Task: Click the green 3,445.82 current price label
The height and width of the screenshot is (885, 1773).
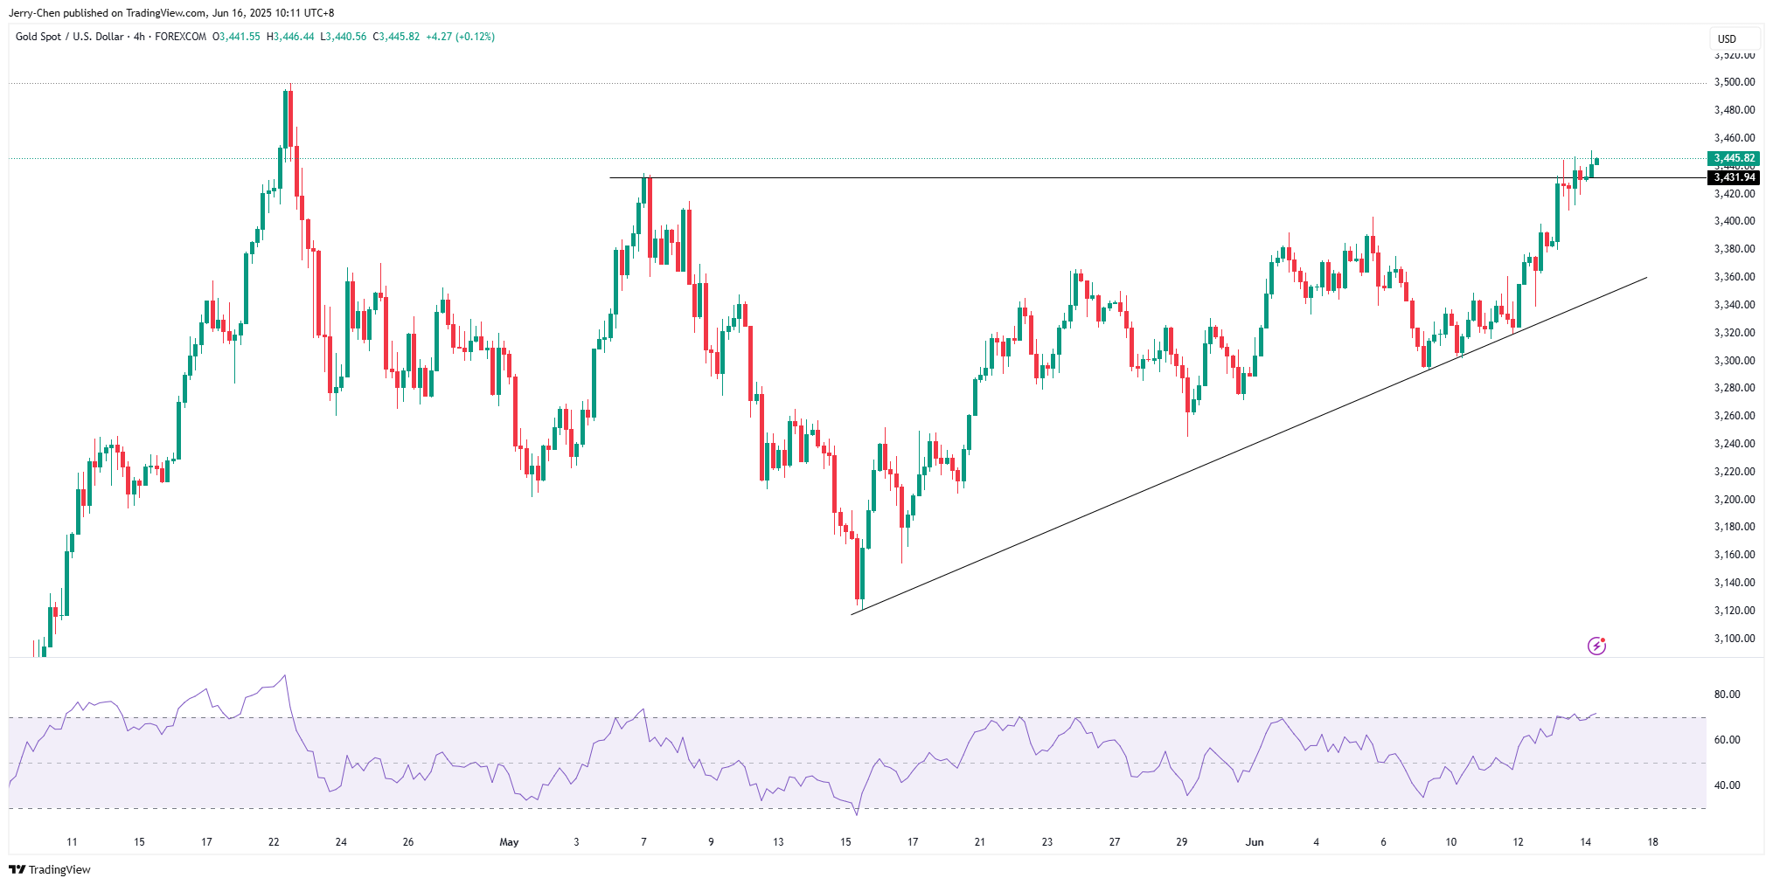Action: [1733, 158]
